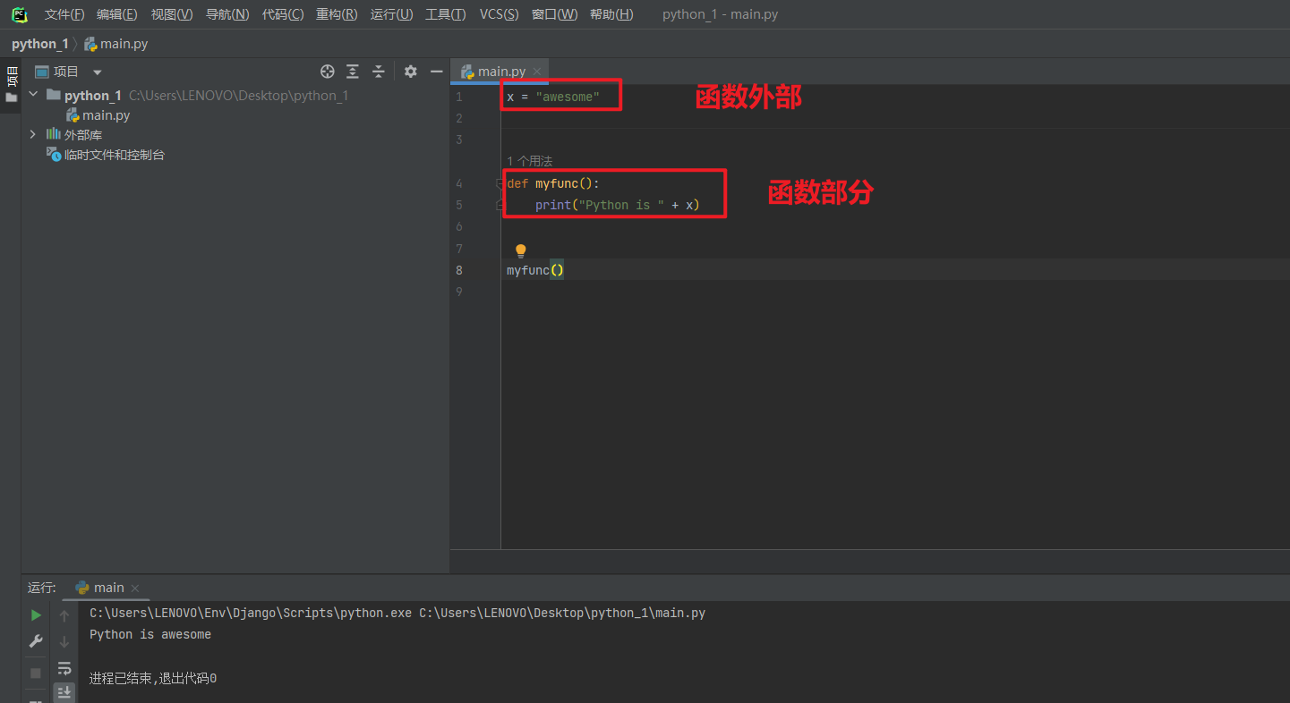Open the 窗口(W) menu

(555, 14)
